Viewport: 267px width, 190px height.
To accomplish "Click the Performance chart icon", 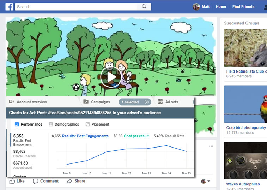I will pos(17,125).
